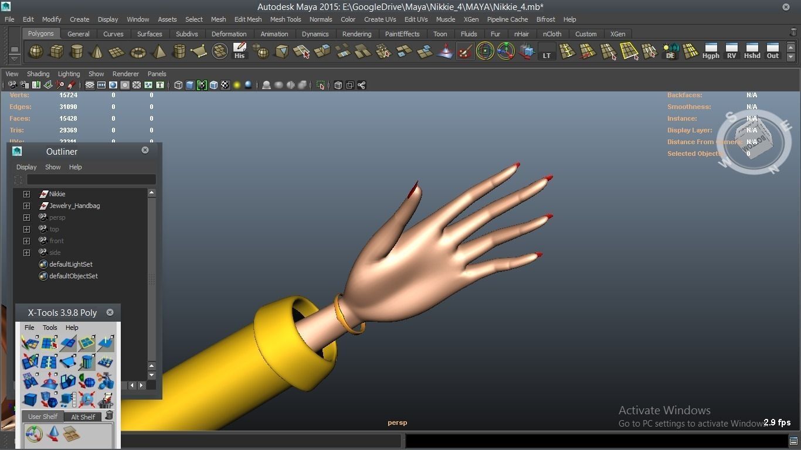Toggle the resolution gate display
Viewport: 801px width, 450px height.
pos(113,85)
